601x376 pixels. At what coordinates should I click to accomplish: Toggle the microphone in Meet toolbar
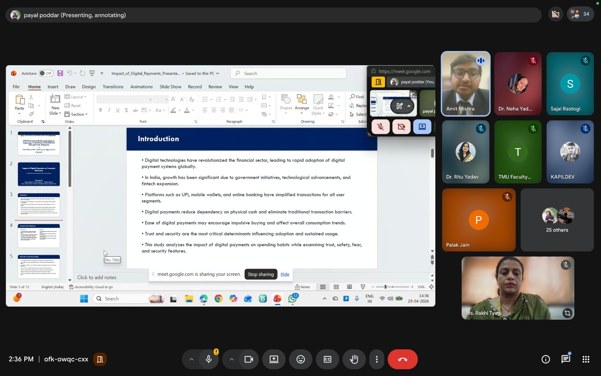209,359
